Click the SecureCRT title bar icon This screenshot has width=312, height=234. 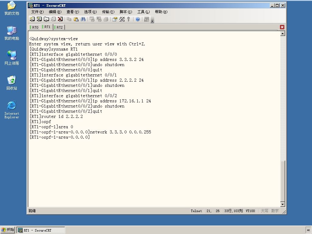click(31, 5)
